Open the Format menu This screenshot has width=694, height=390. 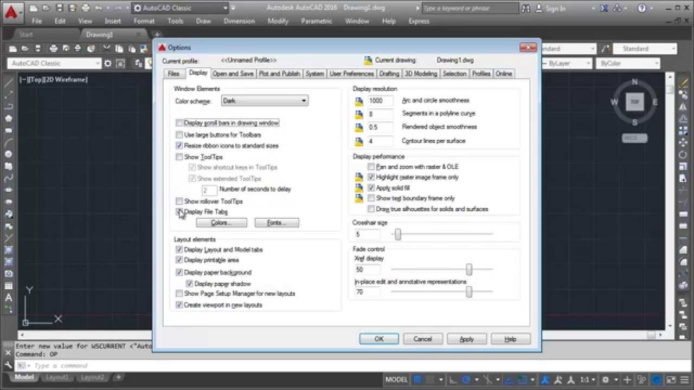click(144, 21)
